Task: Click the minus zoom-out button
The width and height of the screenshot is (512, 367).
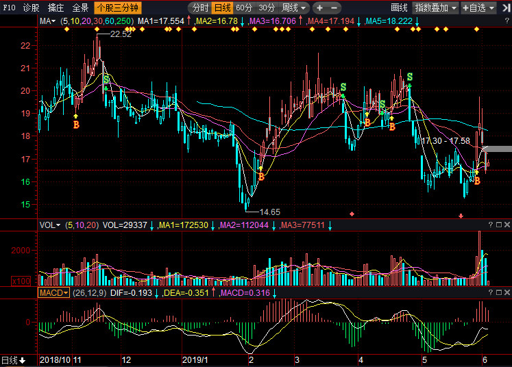Action: pyautogui.click(x=334, y=8)
